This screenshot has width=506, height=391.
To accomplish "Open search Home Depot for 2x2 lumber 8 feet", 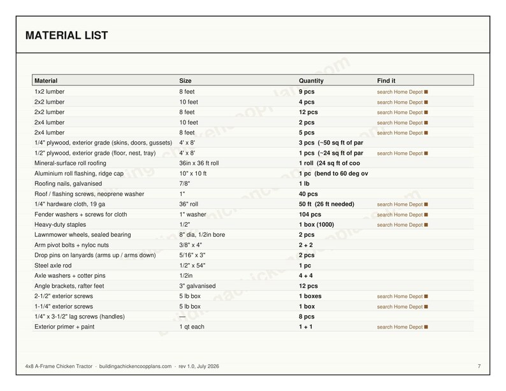I will point(400,112).
